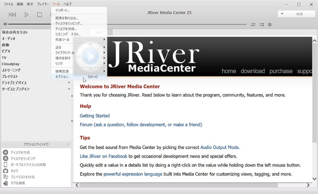318x194 pixels.
Task: Click the portable device sync phone icon
Action: click(6, 165)
